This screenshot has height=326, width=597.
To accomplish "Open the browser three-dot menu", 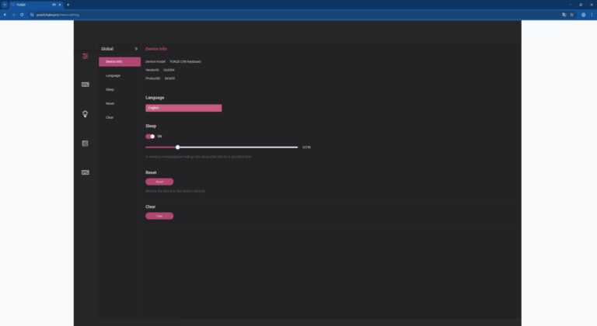I will tap(592, 15).
